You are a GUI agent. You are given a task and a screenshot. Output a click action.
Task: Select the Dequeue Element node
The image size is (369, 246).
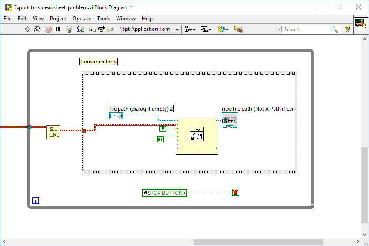[53, 132]
